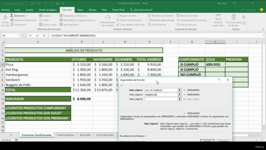This screenshot has width=266, height=150.
Task: Click Crear desde la selección
Action: 131,25
